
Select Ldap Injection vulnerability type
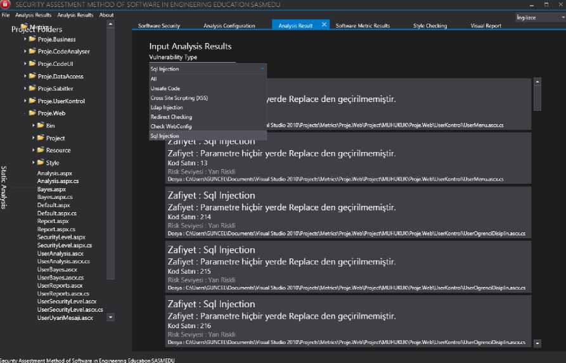[167, 108]
